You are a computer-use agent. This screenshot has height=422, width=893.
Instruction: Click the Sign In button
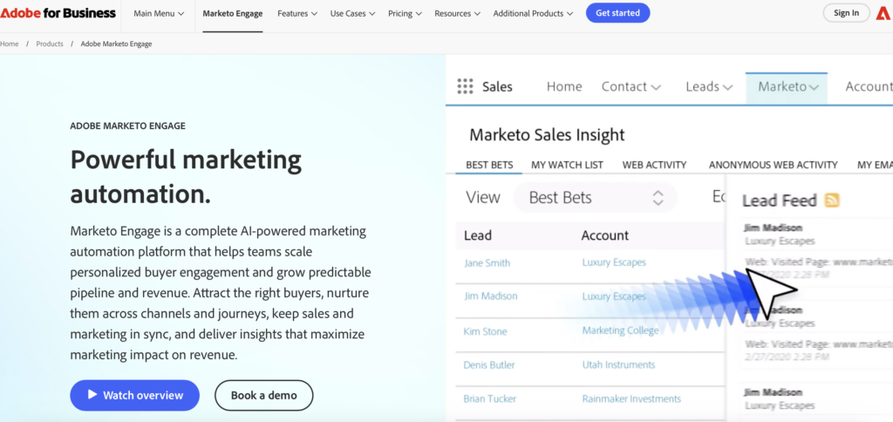point(846,13)
